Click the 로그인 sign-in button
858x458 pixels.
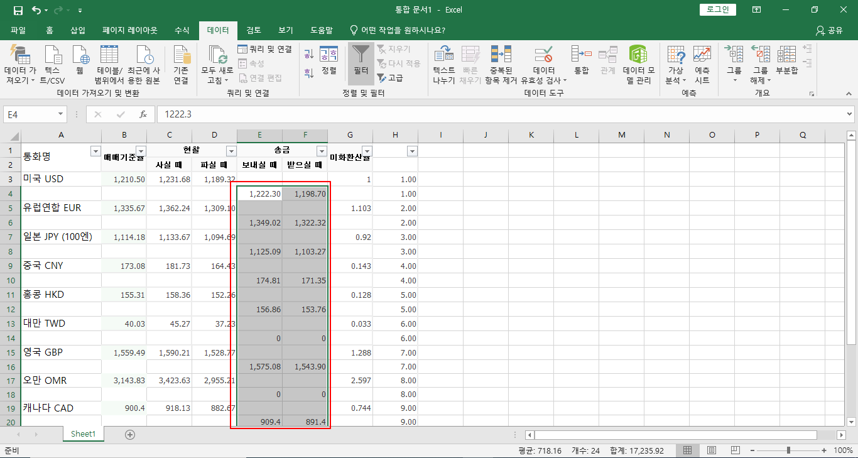718,9
